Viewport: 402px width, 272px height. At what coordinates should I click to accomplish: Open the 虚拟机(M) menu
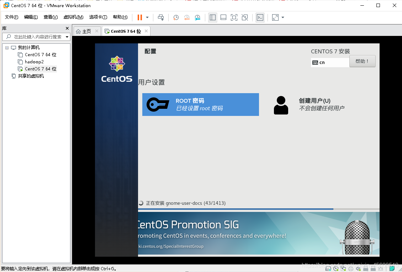coord(73,17)
